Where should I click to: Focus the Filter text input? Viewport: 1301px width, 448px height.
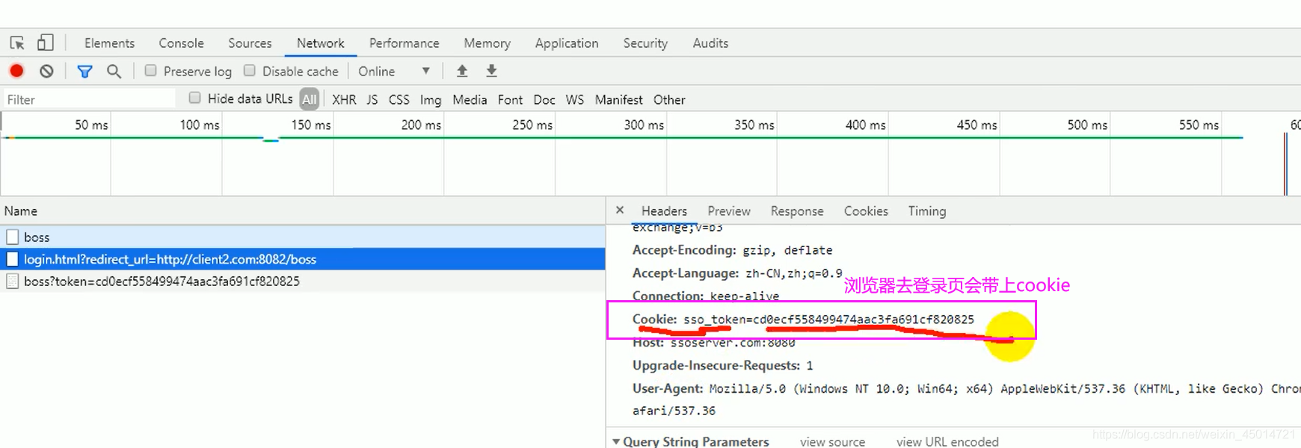[88, 99]
